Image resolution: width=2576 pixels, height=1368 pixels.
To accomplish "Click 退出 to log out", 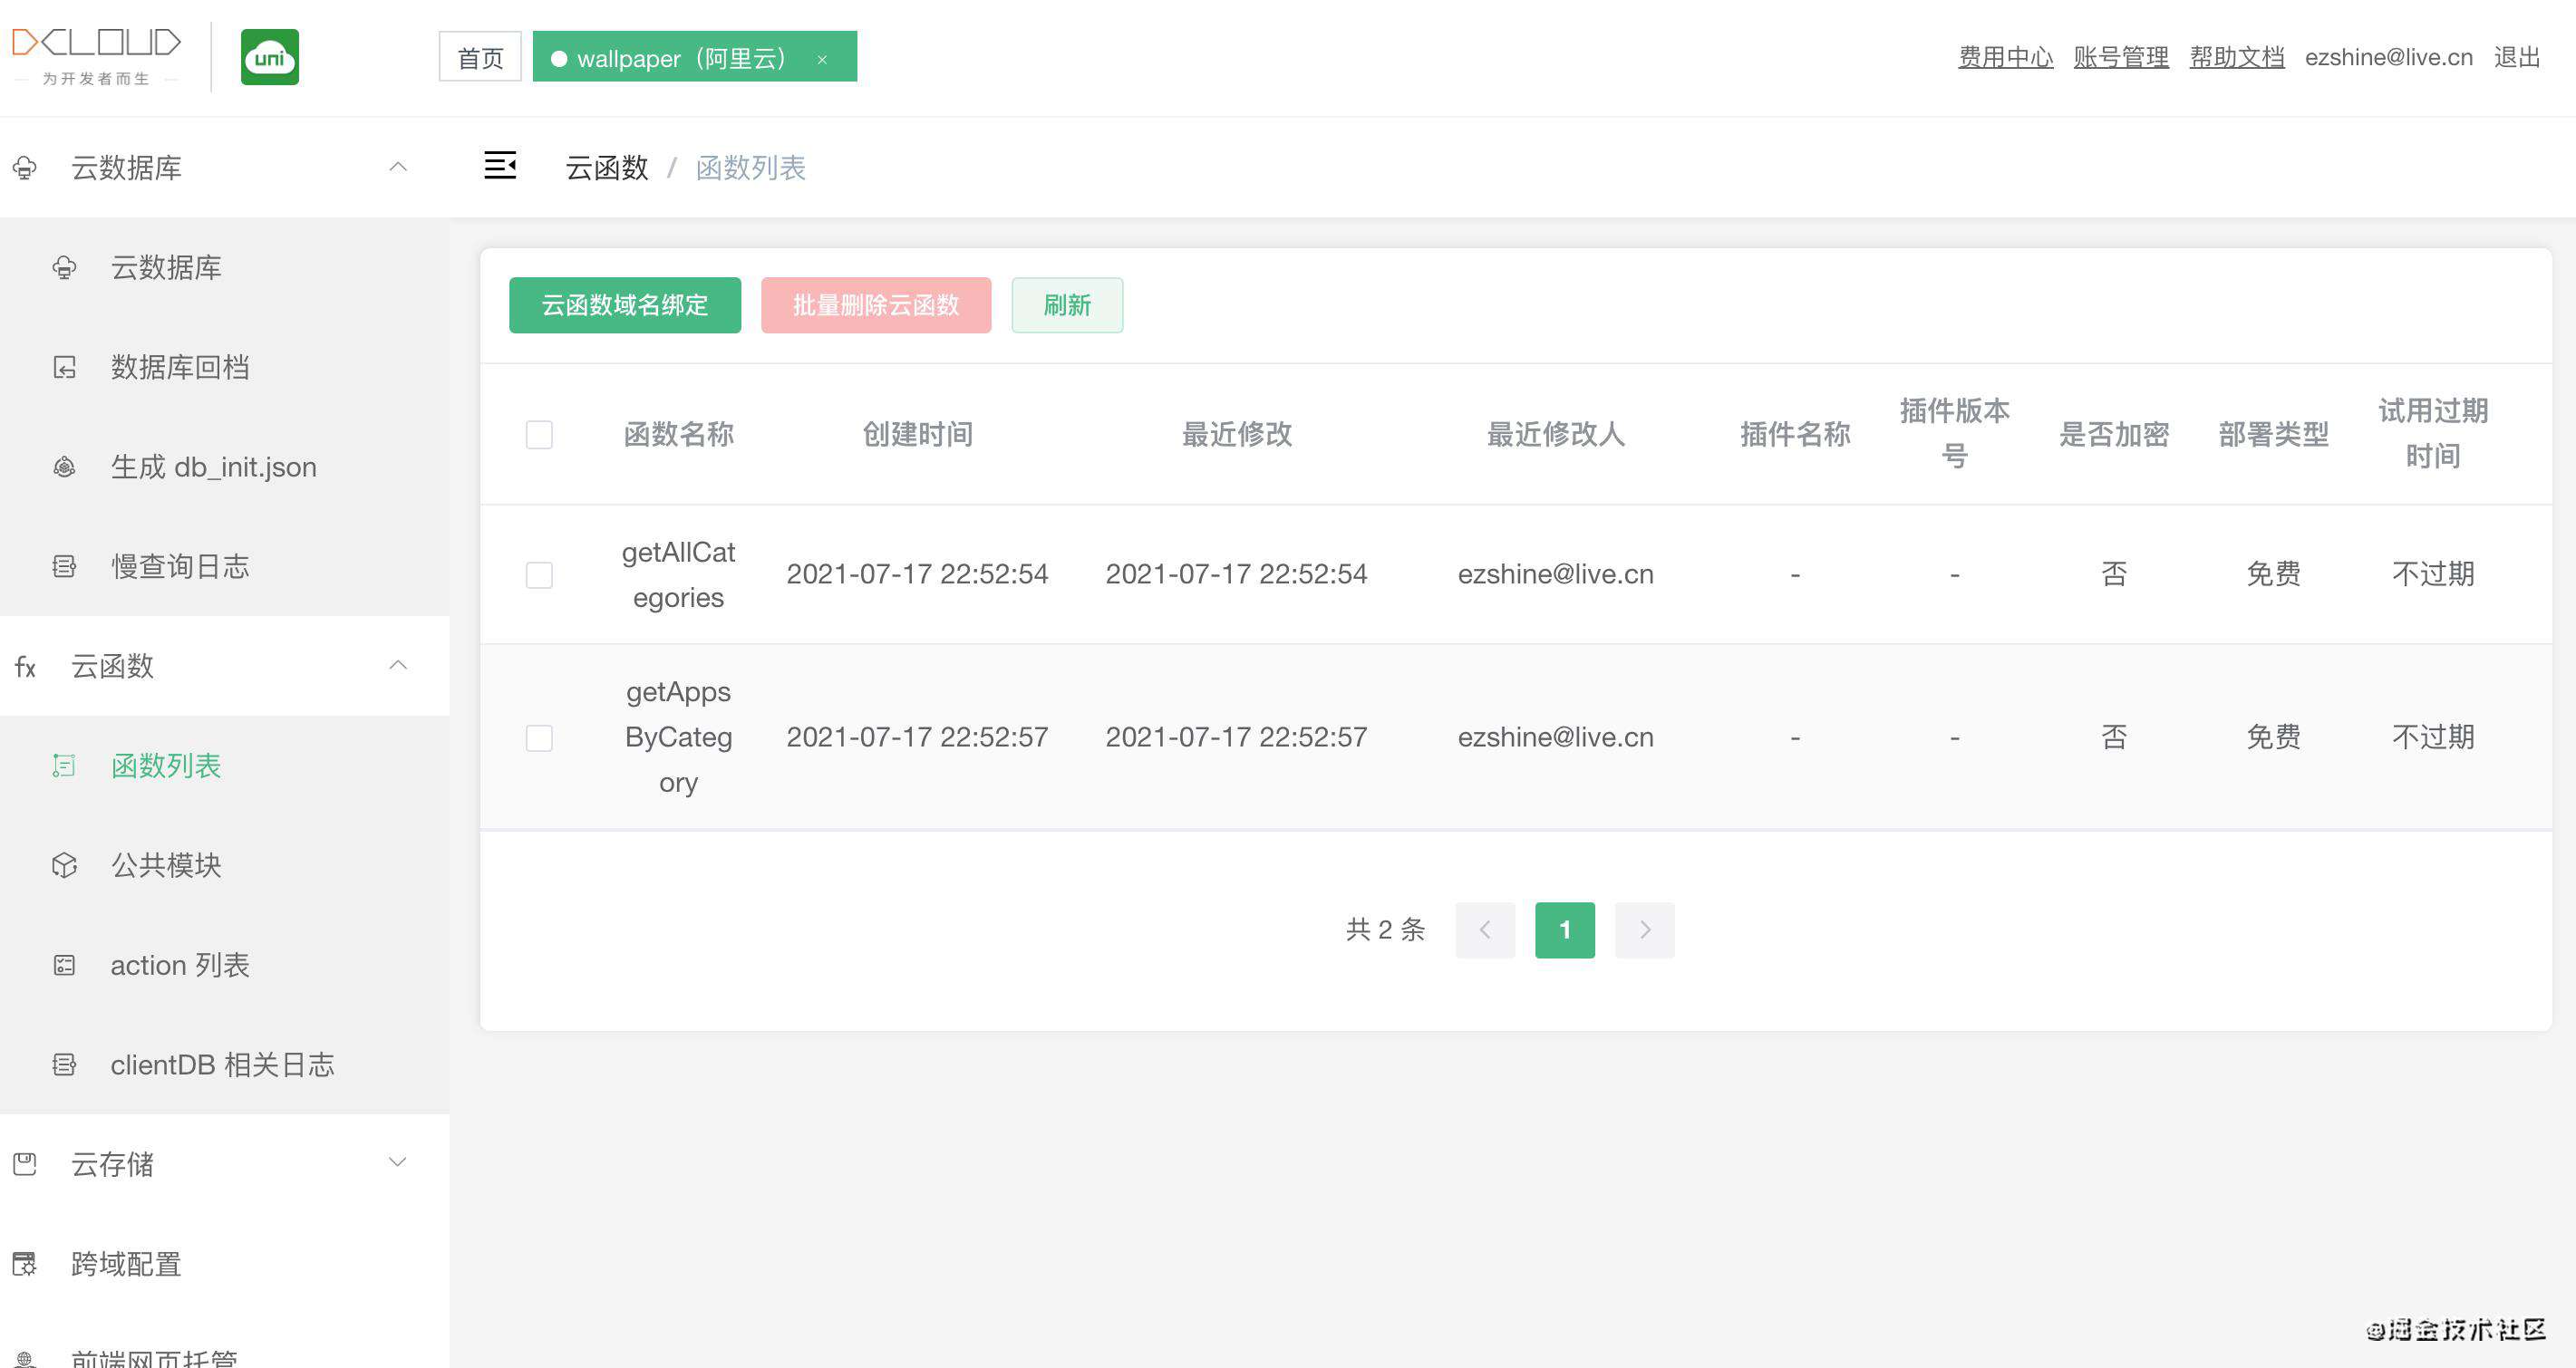I will pyautogui.click(x=2517, y=57).
